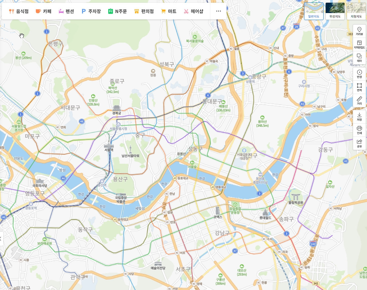Click the 송파구 district label

(286, 219)
